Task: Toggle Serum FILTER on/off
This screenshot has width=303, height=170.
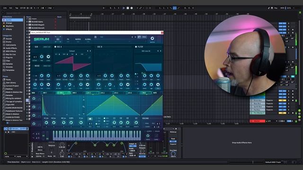Action: (136, 47)
